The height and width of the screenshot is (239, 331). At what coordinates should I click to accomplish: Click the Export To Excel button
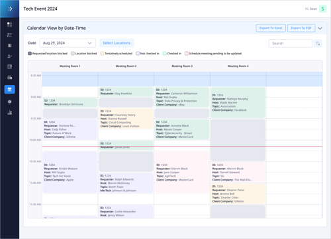pos(271,28)
